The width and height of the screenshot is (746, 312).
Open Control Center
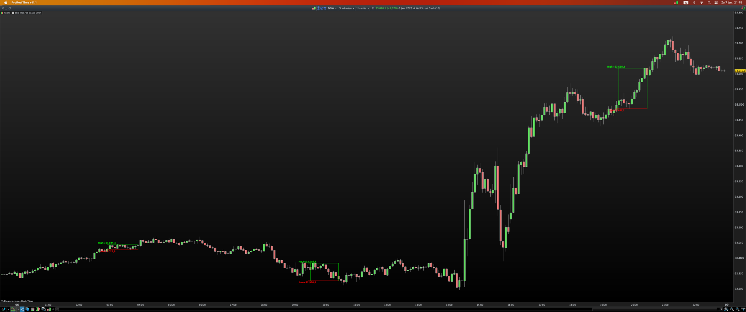(716, 3)
